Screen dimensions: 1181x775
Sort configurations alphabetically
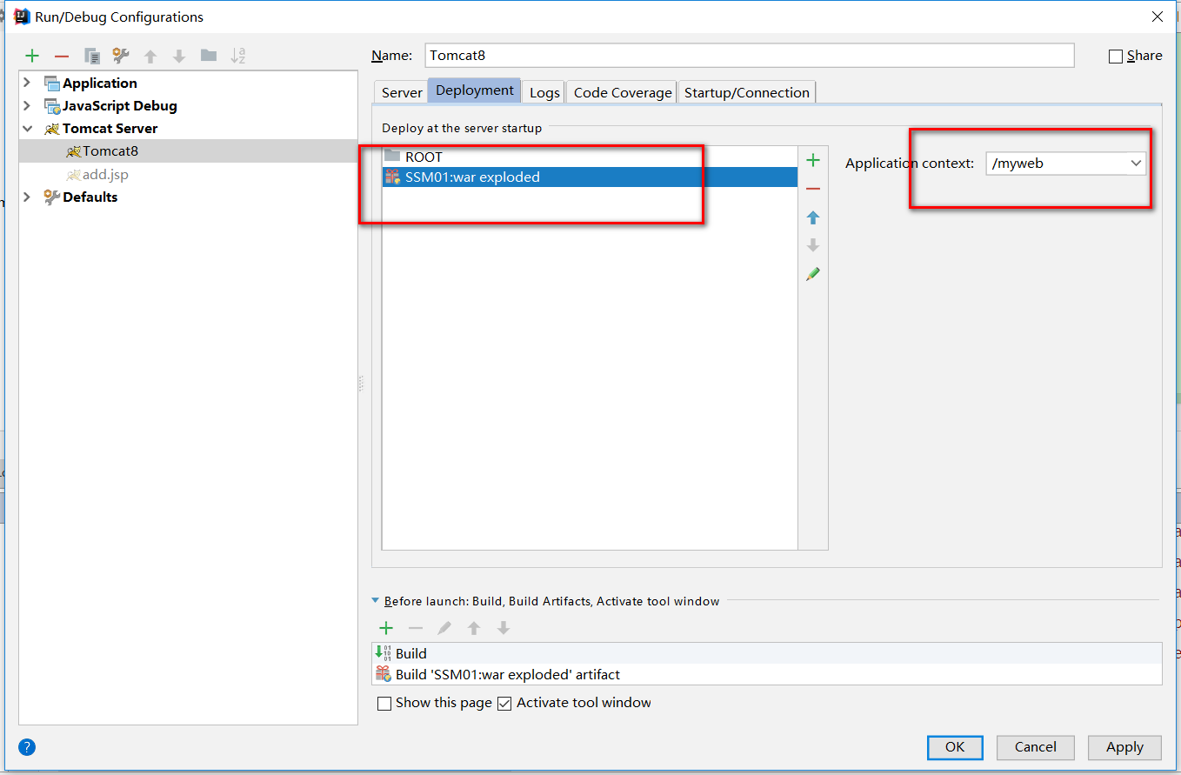click(x=238, y=56)
